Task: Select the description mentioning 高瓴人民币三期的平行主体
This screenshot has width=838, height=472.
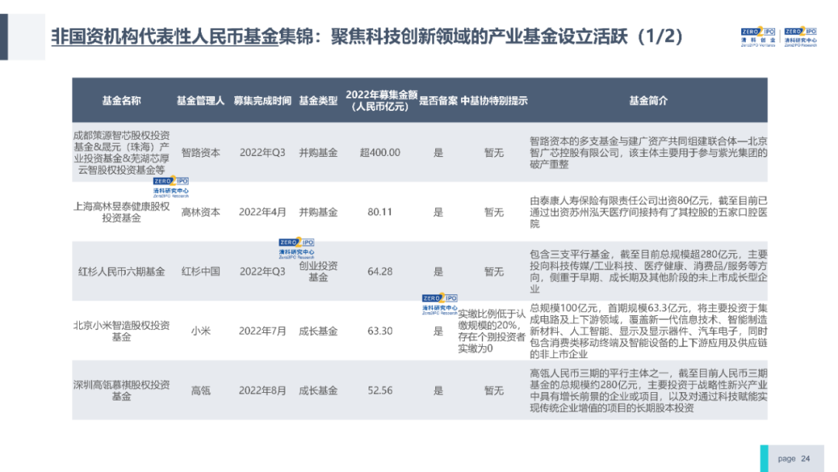Action: (x=648, y=390)
